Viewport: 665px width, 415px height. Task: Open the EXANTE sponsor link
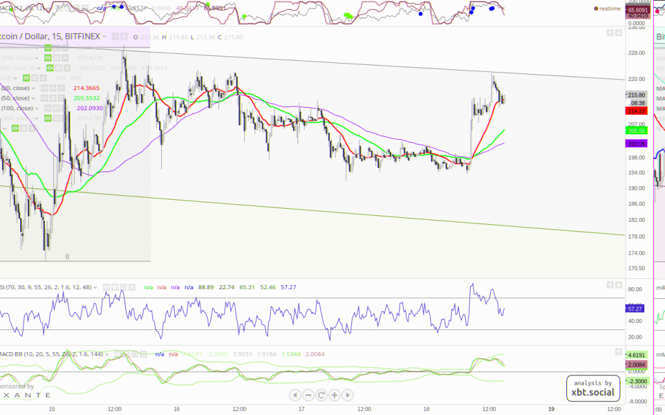[x=25, y=394]
